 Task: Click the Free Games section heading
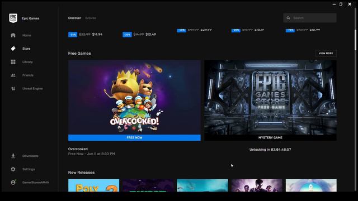pyautogui.click(x=79, y=54)
